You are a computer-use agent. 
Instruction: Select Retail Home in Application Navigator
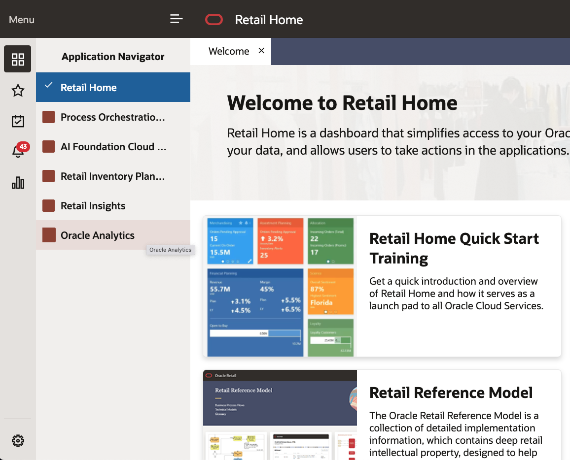point(113,87)
